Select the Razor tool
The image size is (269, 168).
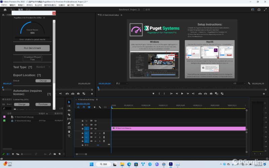[69, 115]
